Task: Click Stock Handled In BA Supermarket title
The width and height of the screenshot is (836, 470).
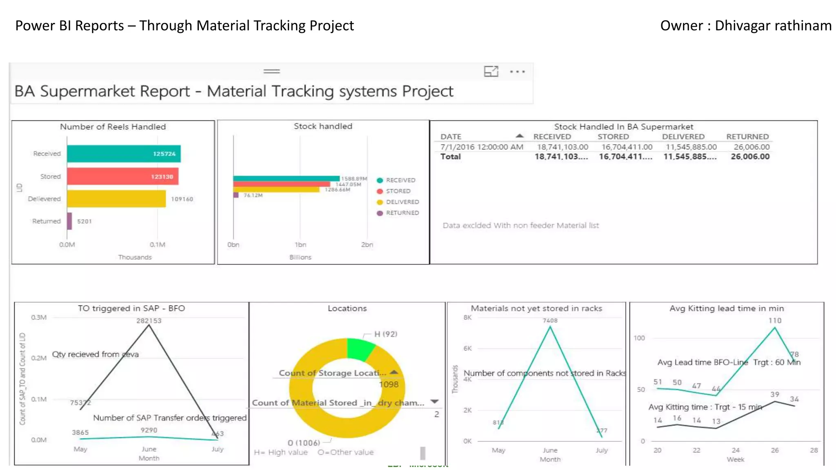Action: point(623,127)
